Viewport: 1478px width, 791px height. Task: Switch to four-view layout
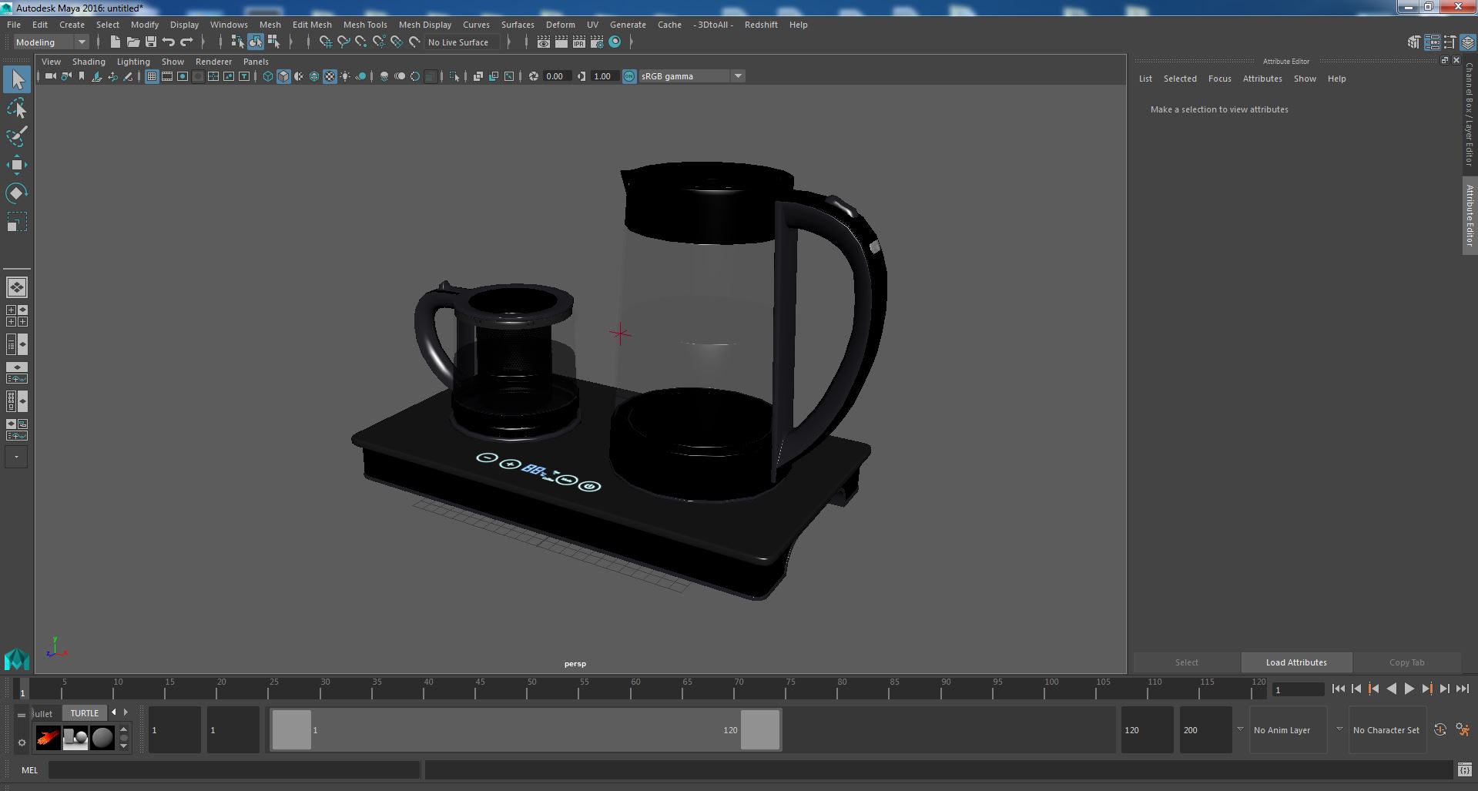tap(17, 316)
